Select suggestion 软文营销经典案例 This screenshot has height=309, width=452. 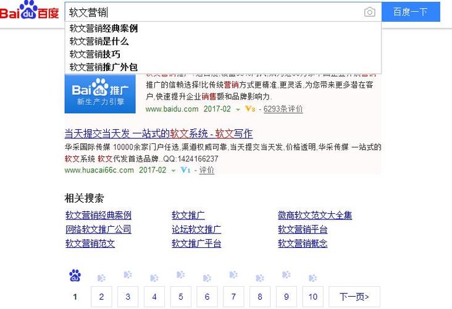223,28
